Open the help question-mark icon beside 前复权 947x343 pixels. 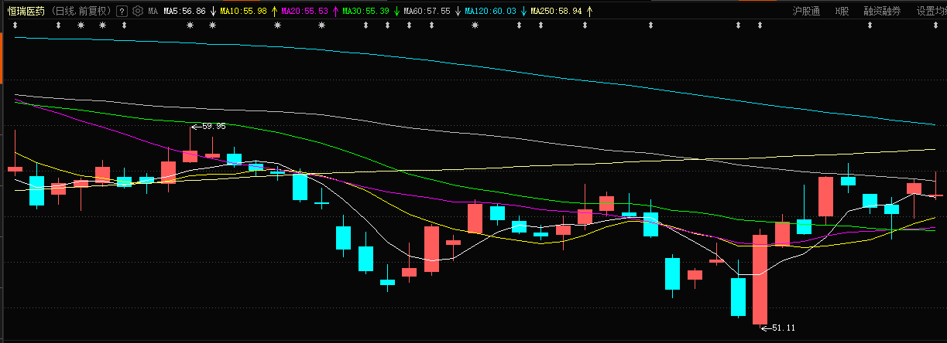coord(122,11)
